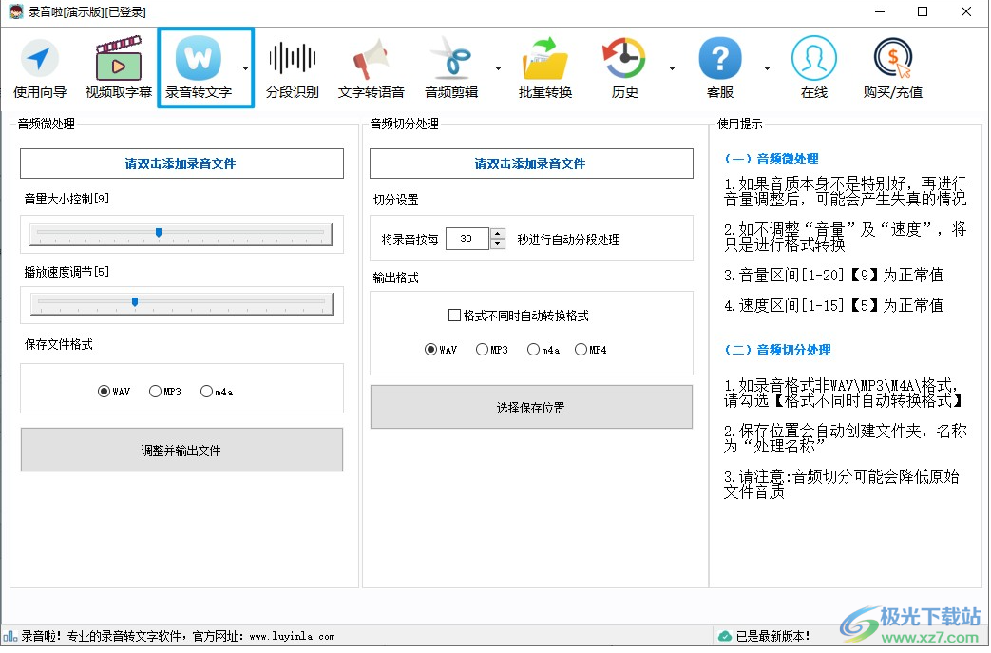Click the 分段识别 toolbar icon

coord(292,65)
